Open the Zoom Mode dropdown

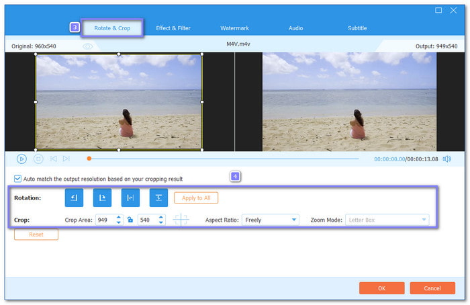pyautogui.click(x=387, y=220)
